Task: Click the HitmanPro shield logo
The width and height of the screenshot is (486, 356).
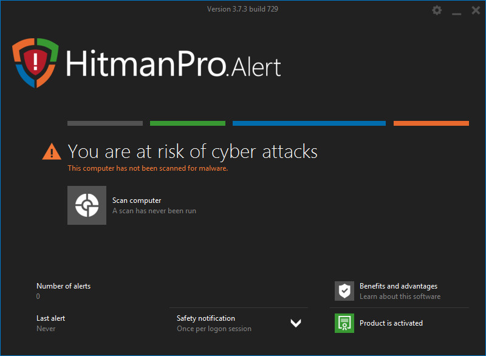Action: (35, 63)
